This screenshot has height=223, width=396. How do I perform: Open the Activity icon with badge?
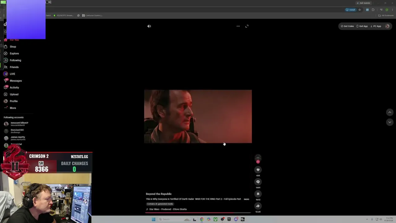(x=6, y=88)
